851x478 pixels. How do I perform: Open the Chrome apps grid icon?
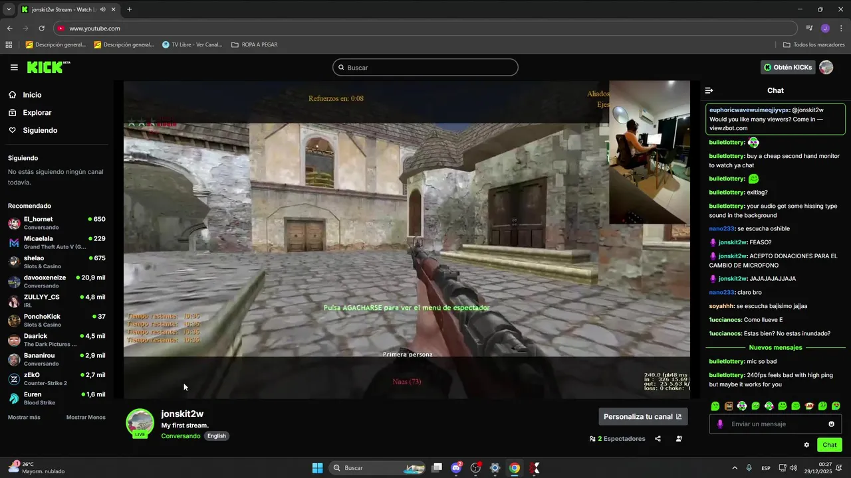click(x=9, y=44)
